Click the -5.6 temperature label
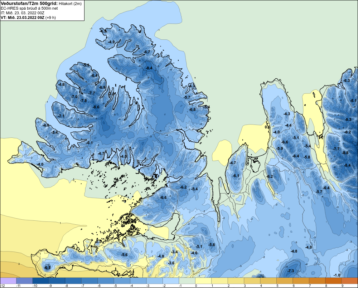Viewport: 358px width, 288px height. point(124,255)
